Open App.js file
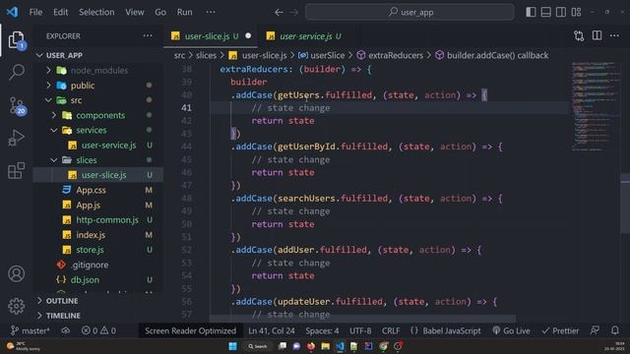 click(98, 206)
